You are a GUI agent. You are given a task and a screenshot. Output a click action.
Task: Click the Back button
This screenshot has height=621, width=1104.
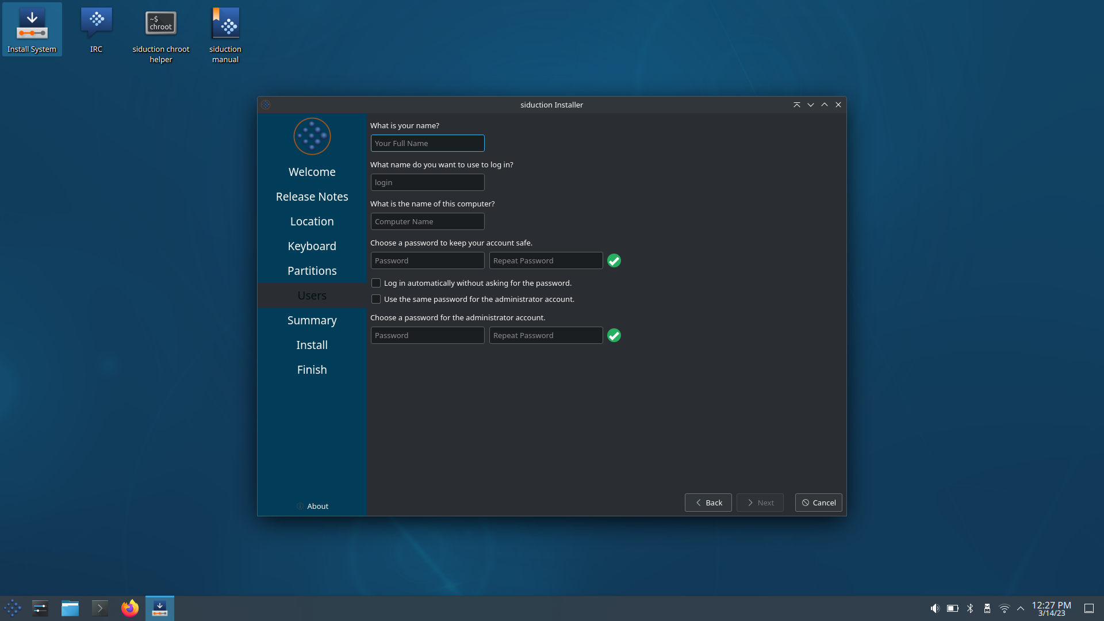(708, 503)
